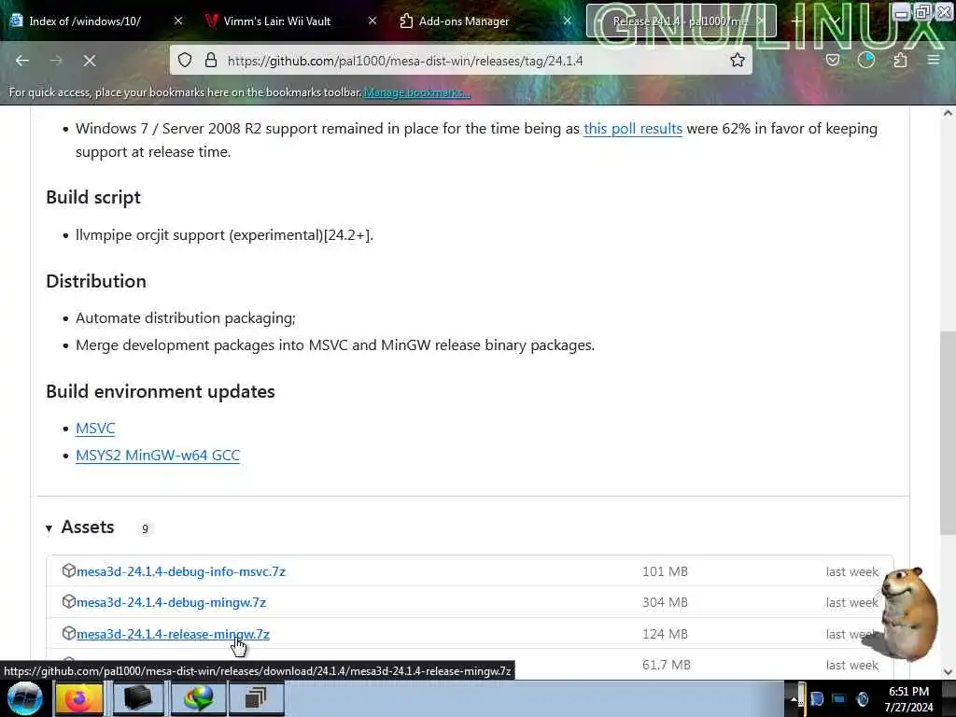This screenshot has width=956, height=717.
Task: Collapse the Assets section
Action: coord(49,528)
